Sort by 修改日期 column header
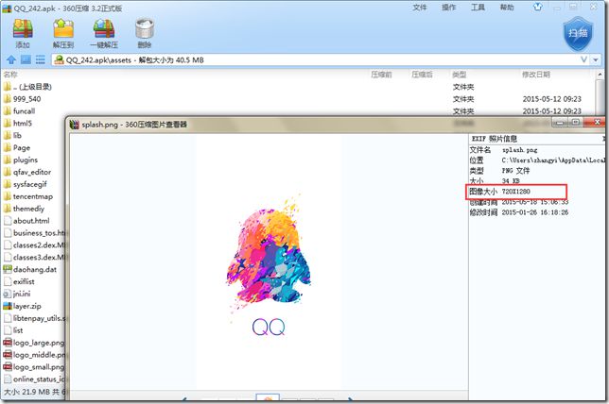609x404 pixels. [x=536, y=75]
